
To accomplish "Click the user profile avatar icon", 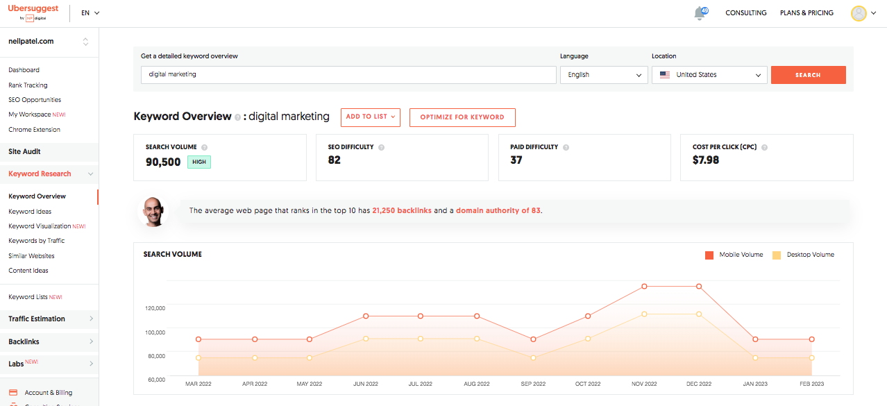I will [859, 13].
